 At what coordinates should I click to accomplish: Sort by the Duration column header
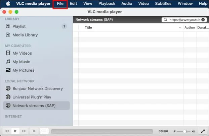(203, 27)
